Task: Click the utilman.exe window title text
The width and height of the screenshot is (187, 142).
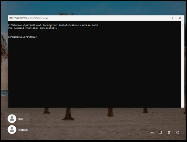Action: (x=31, y=18)
